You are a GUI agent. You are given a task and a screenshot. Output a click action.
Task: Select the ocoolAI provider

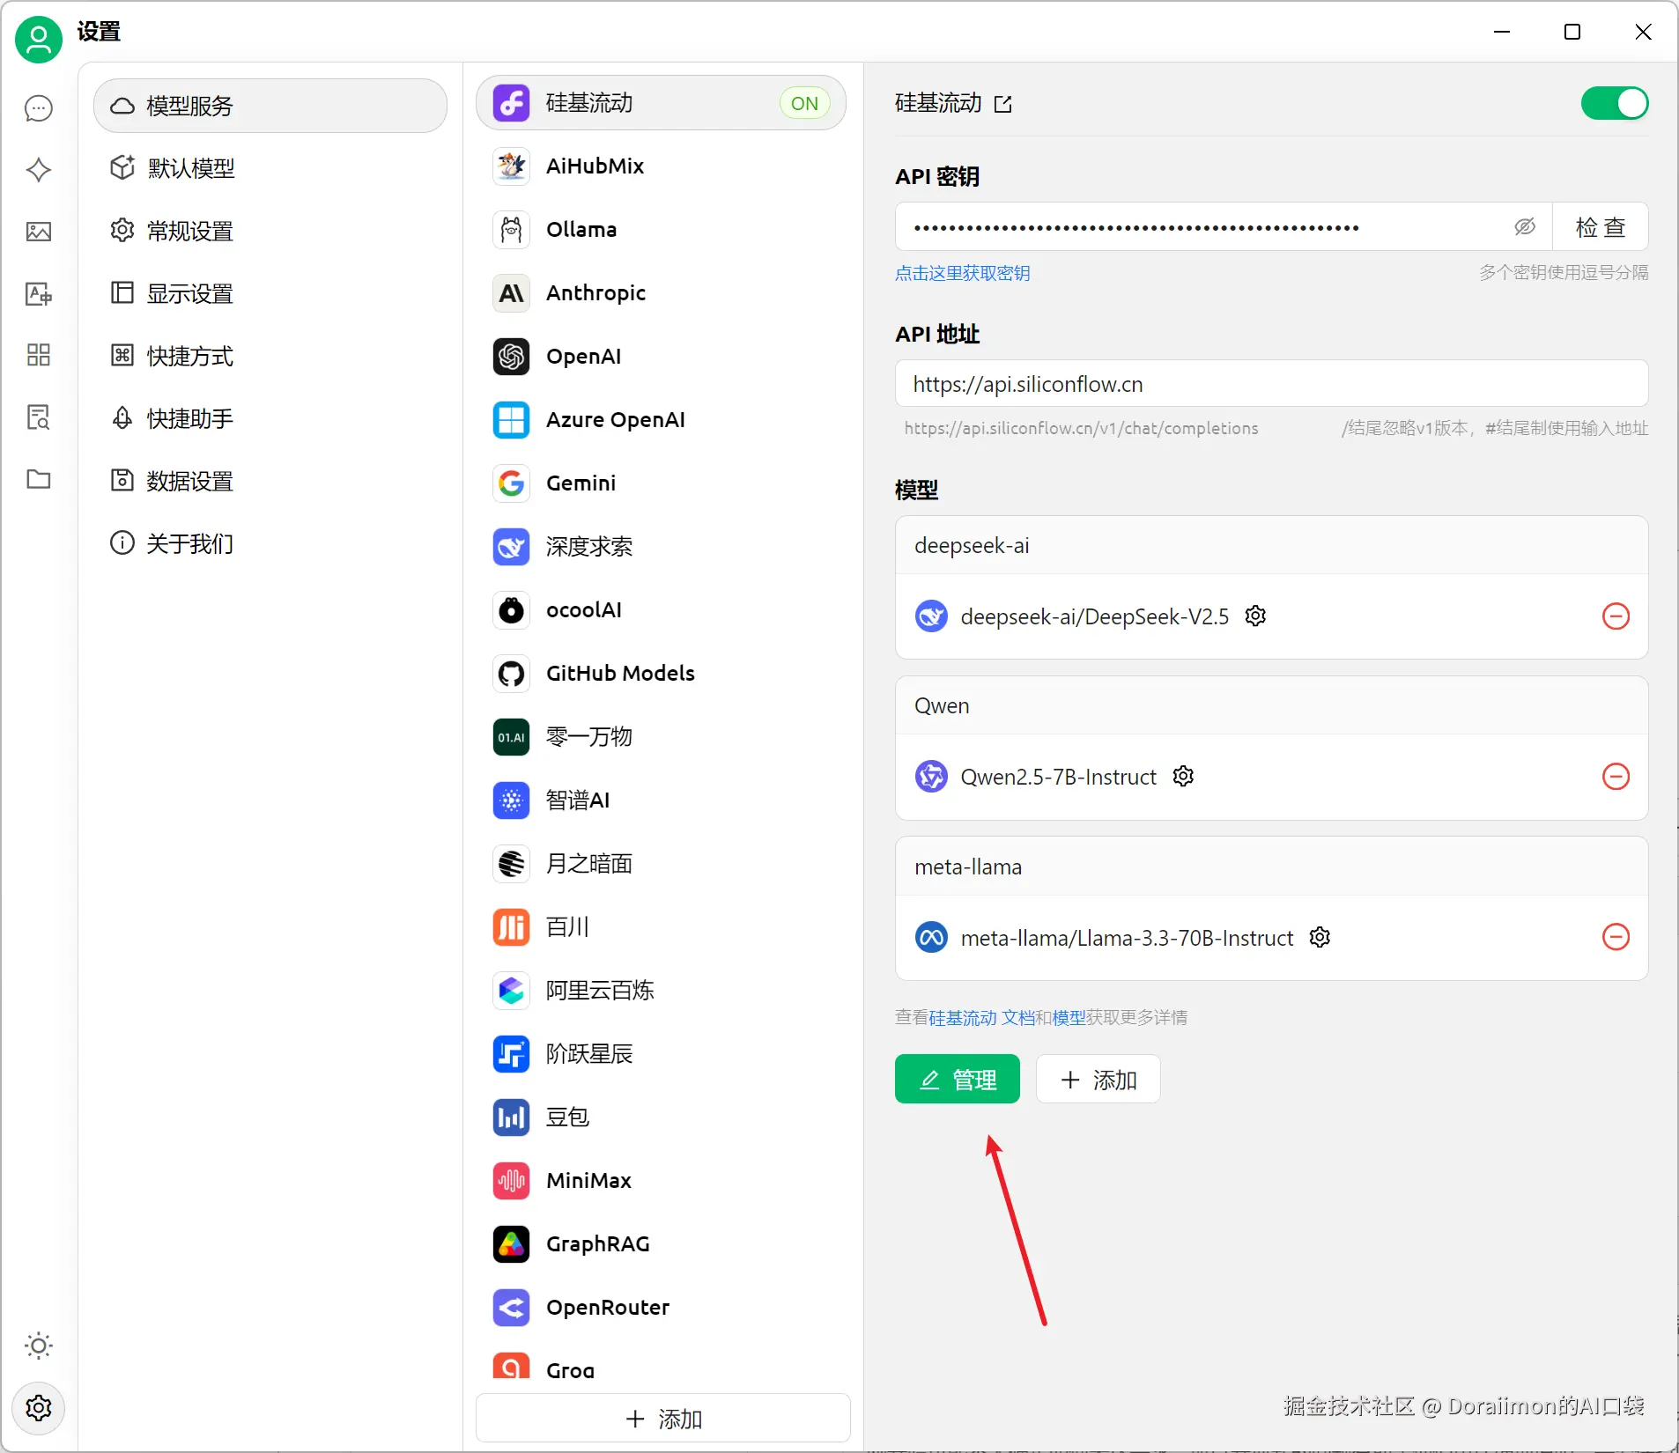(x=661, y=610)
